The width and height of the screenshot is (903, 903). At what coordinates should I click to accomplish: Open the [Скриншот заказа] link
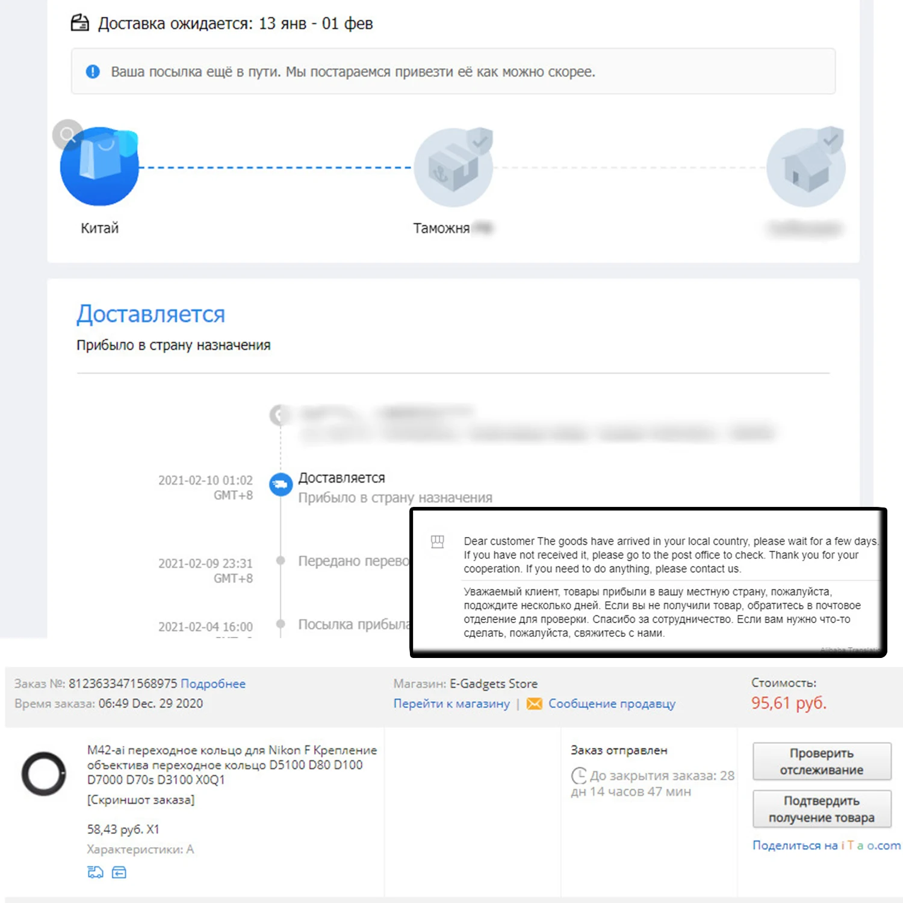(x=141, y=800)
